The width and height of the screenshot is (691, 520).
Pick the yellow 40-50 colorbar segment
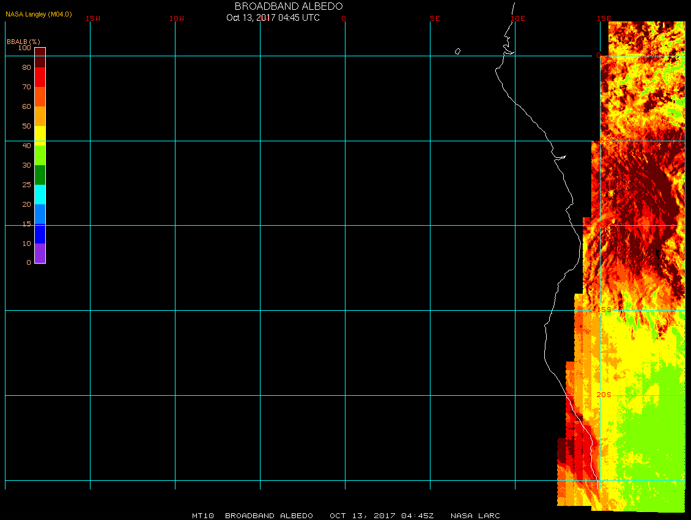[x=40, y=135]
